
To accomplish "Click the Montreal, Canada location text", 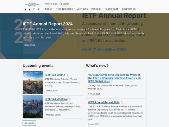I will pyautogui.click(x=54, y=115).
